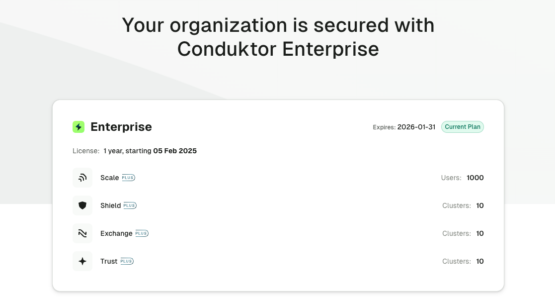Click the PLUS badge beside Trust
The height and width of the screenshot is (300, 555).
click(x=127, y=261)
